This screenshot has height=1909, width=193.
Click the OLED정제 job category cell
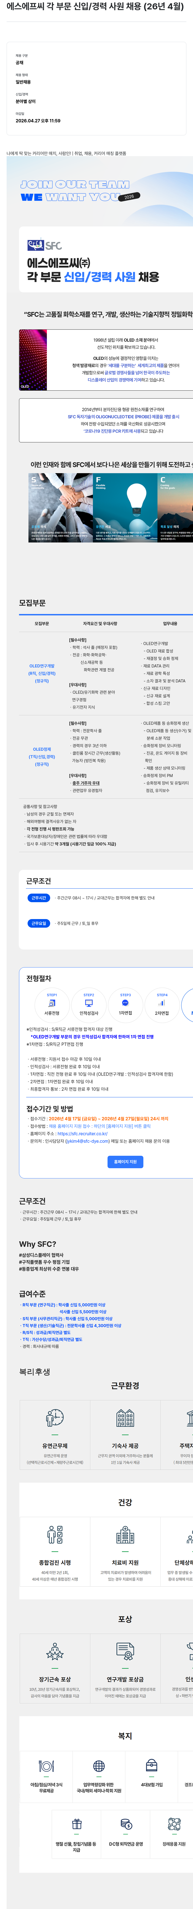42,757
